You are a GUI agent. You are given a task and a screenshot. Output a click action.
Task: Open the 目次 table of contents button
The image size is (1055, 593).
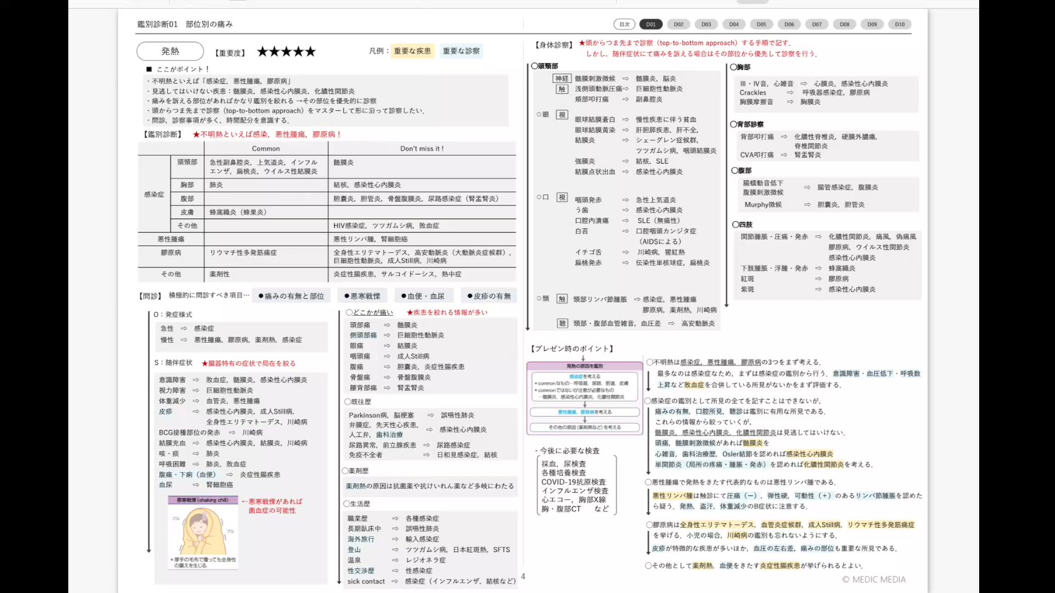[624, 24]
